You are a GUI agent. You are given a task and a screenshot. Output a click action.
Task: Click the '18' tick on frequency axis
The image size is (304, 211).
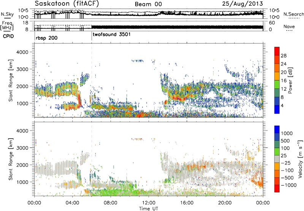pos(25,23)
